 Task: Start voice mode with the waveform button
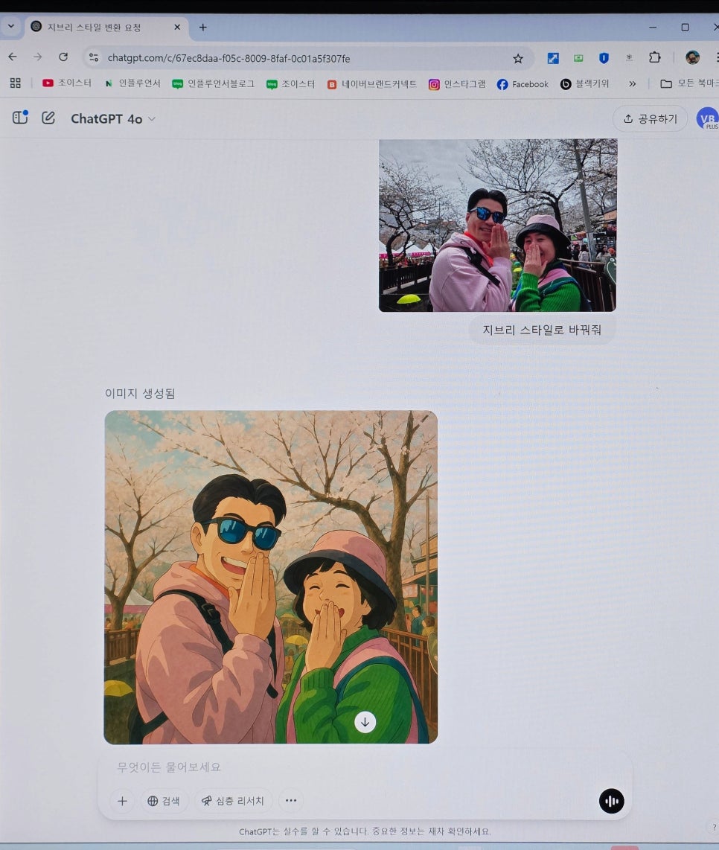point(611,801)
